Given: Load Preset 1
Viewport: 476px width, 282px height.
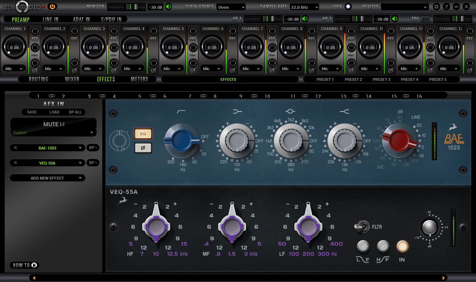Looking at the screenshot, I should point(325,80).
